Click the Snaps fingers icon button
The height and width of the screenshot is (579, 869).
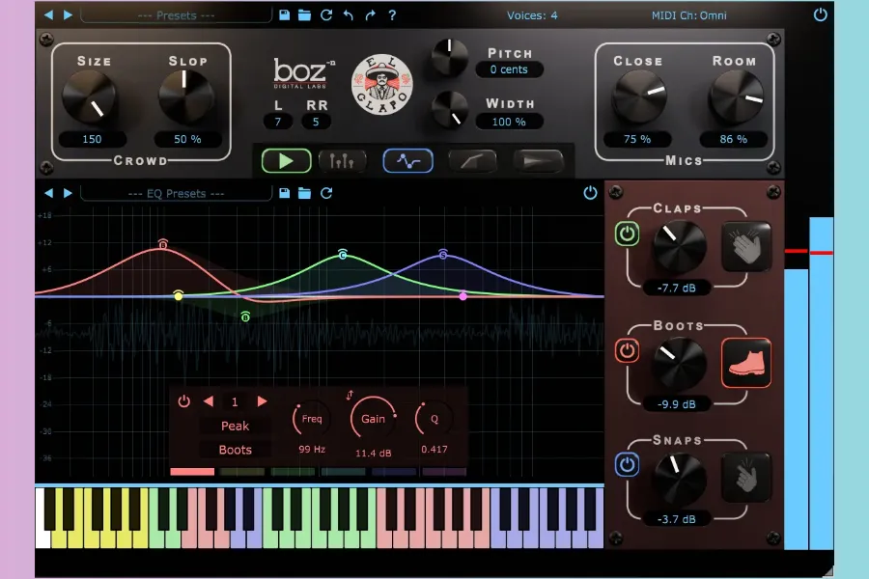tap(746, 477)
